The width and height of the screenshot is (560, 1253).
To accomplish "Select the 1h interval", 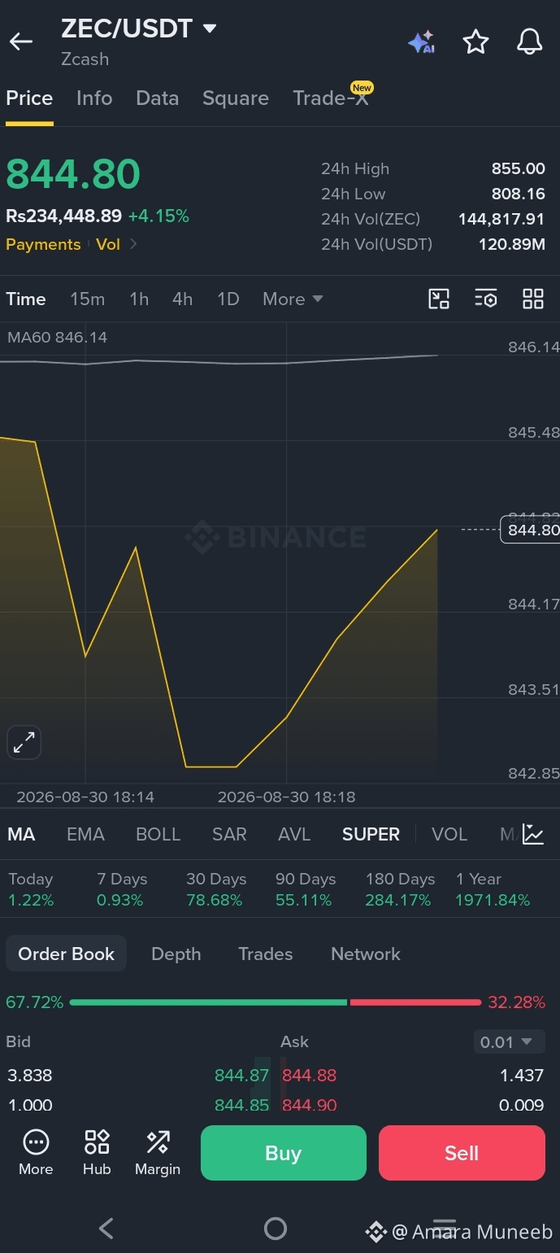I will click(x=139, y=299).
